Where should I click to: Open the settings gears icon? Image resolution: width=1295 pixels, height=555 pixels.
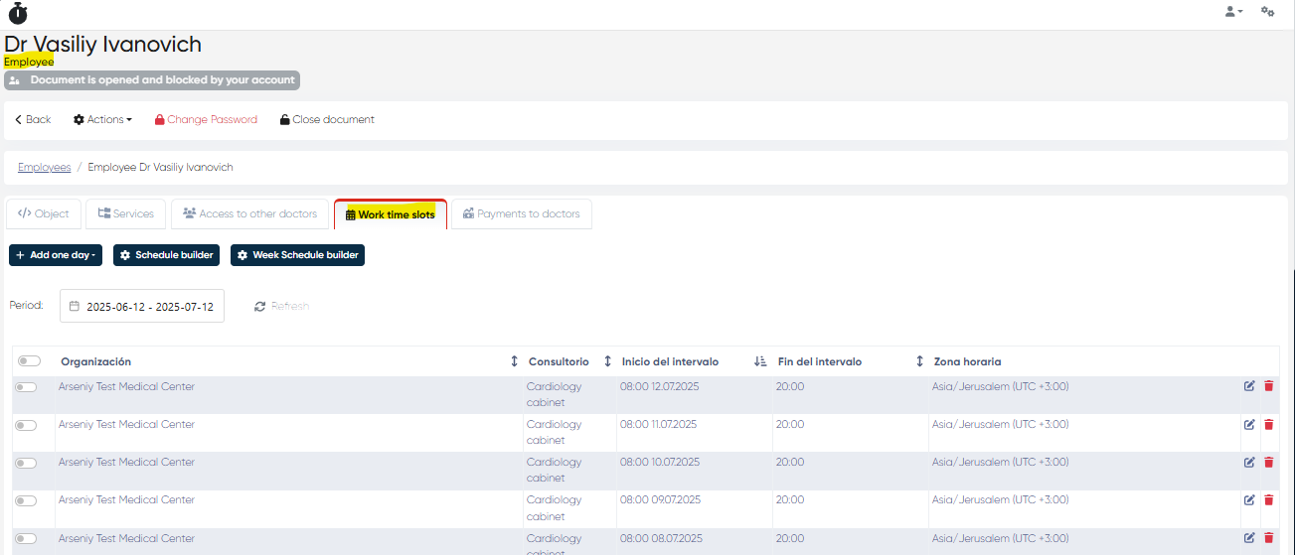click(x=1267, y=12)
